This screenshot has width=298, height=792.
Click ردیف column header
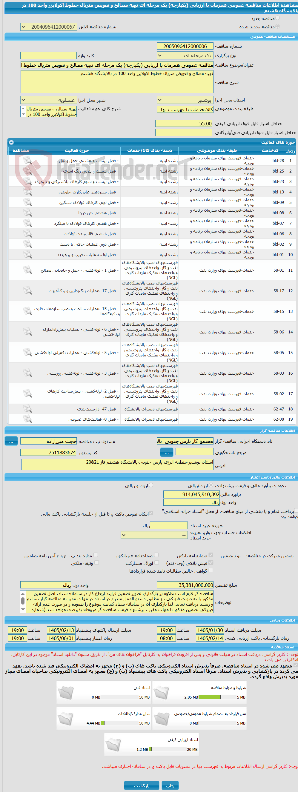coord(290,151)
